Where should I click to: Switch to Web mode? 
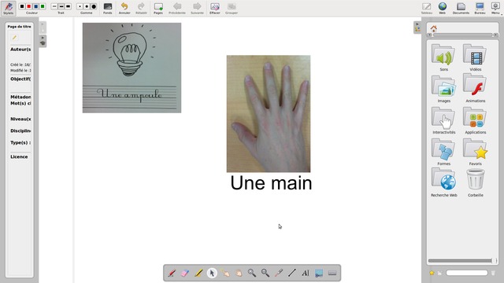tap(443, 9)
